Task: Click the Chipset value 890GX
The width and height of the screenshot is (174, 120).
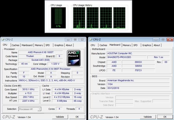Action: [138, 62]
